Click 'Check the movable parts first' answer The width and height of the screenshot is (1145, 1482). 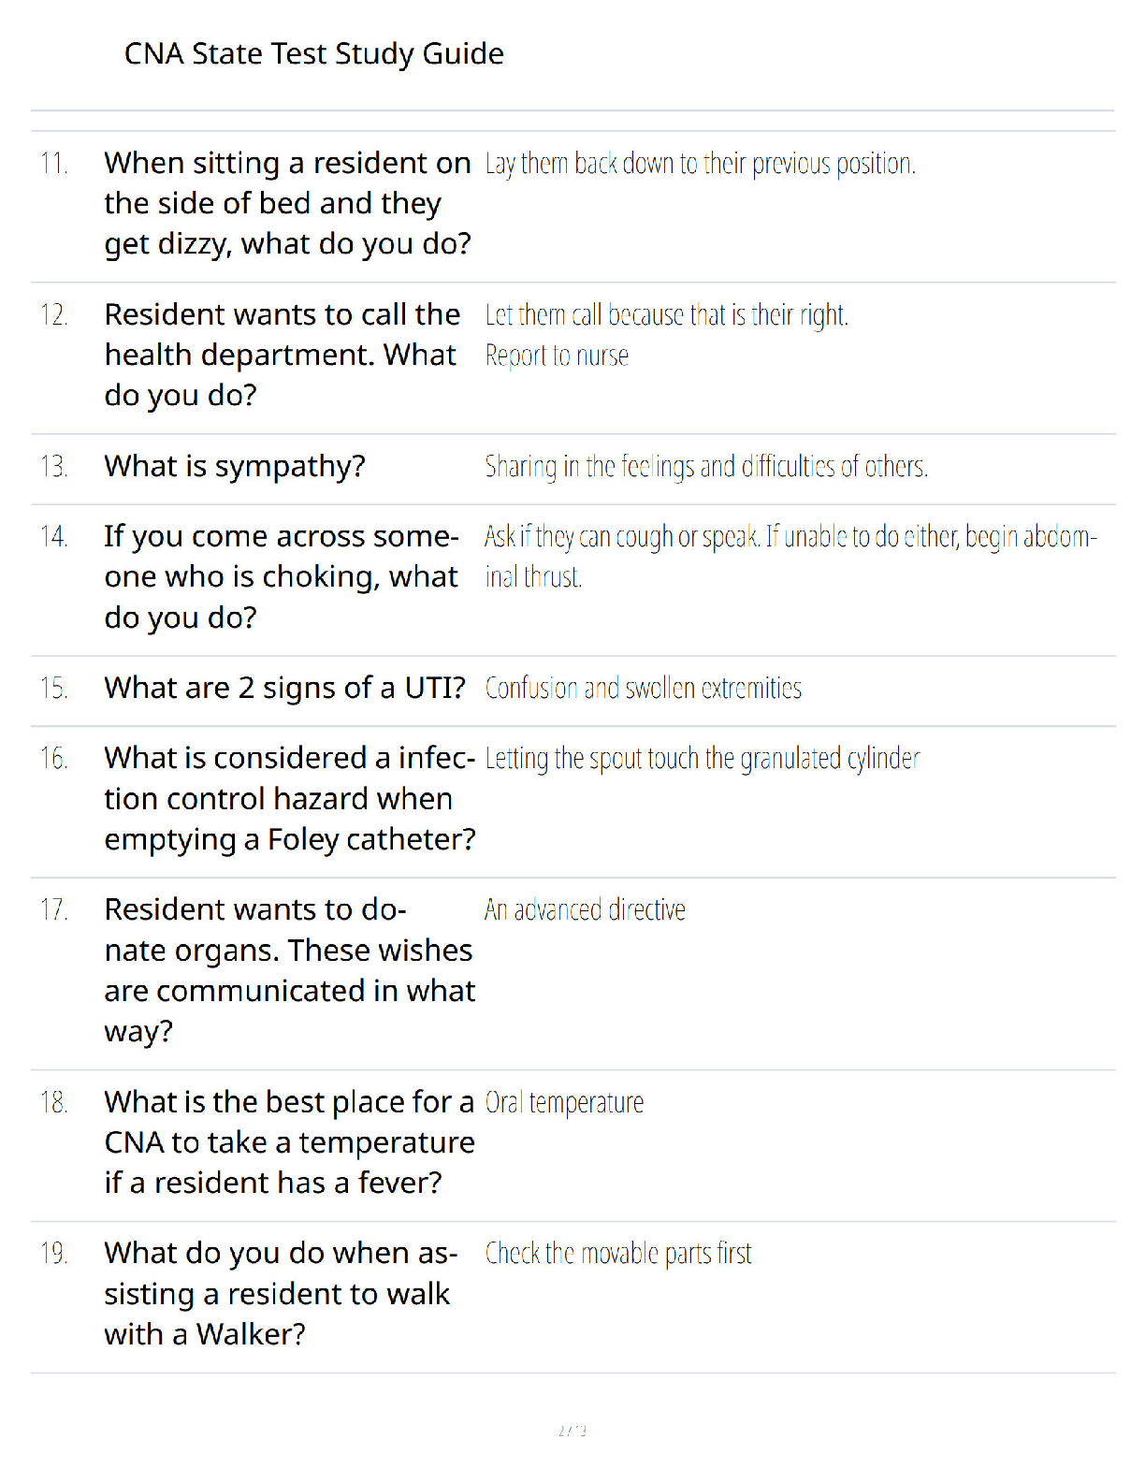(x=618, y=1253)
